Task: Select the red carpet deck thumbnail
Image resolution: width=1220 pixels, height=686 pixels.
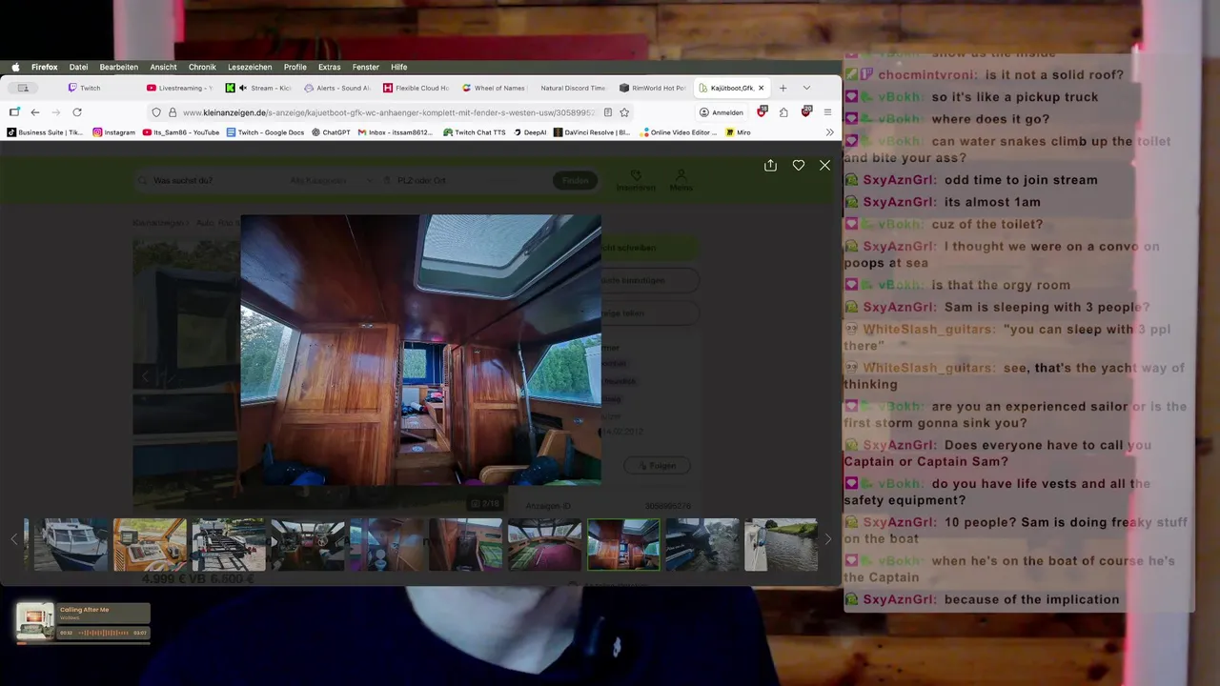Action: click(x=544, y=545)
